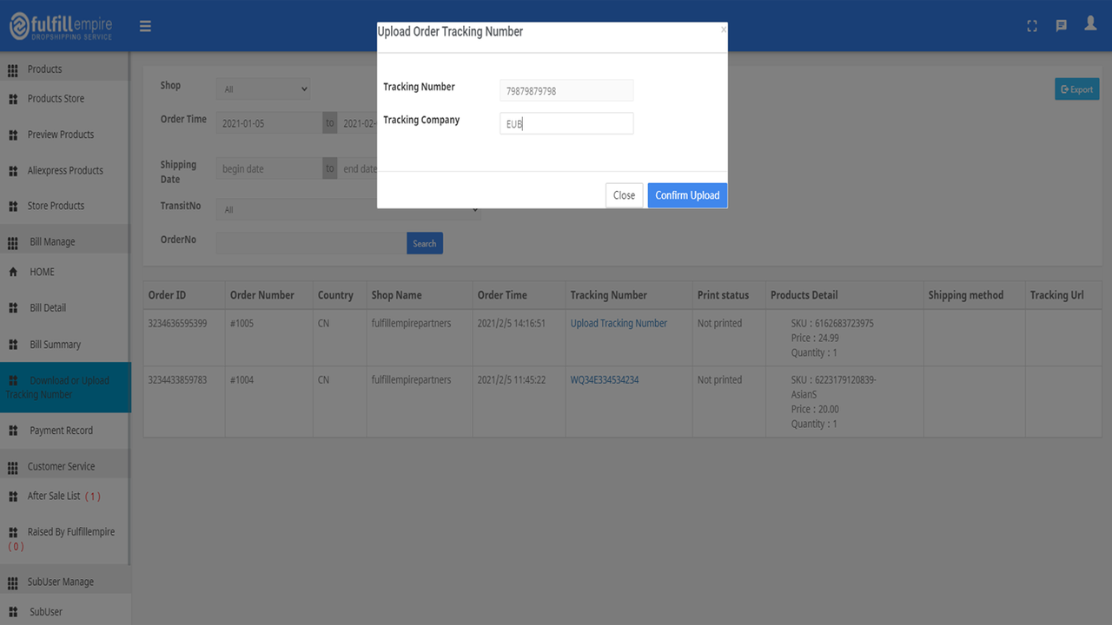Click Upload Tracking Number for order #1005

[618, 323]
